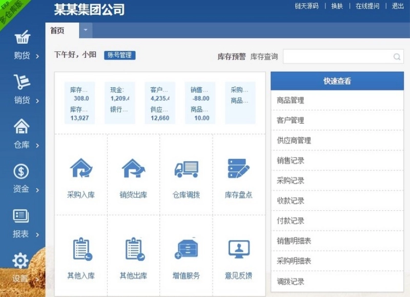This screenshot has height=297, width=410.
Task: Click 退出 to log out
Action: tap(398, 6)
